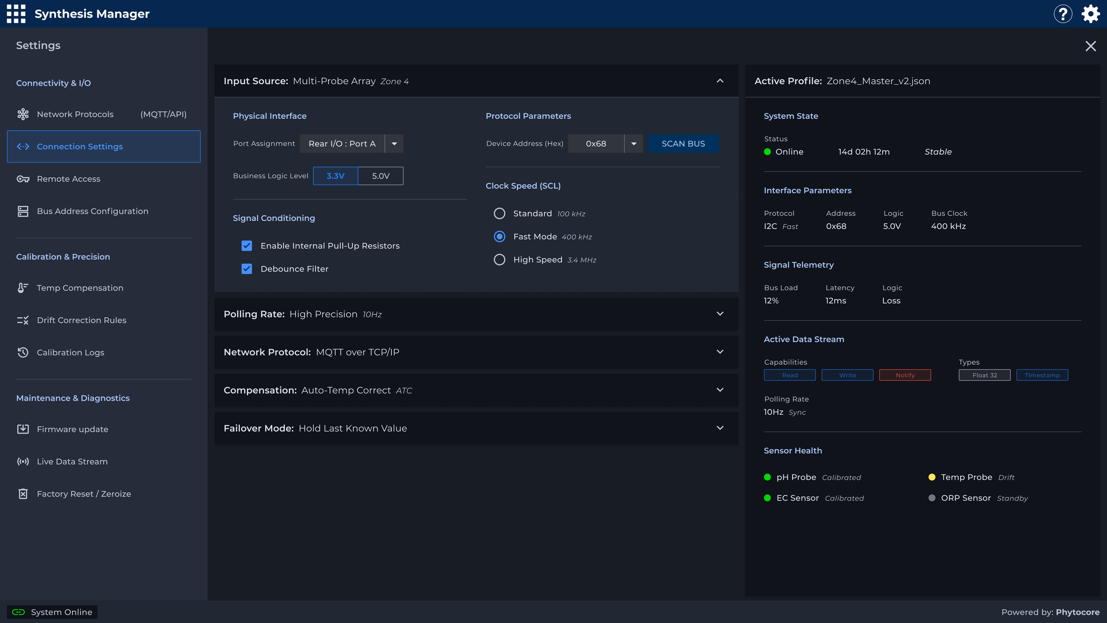This screenshot has height=623, width=1107.
Task: Open Drift Correction Rules page
Action: [81, 320]
